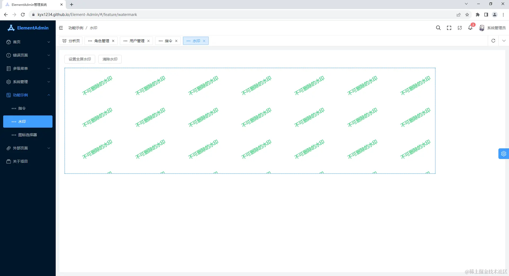Close the 用户管理 tab

(148, 41)
